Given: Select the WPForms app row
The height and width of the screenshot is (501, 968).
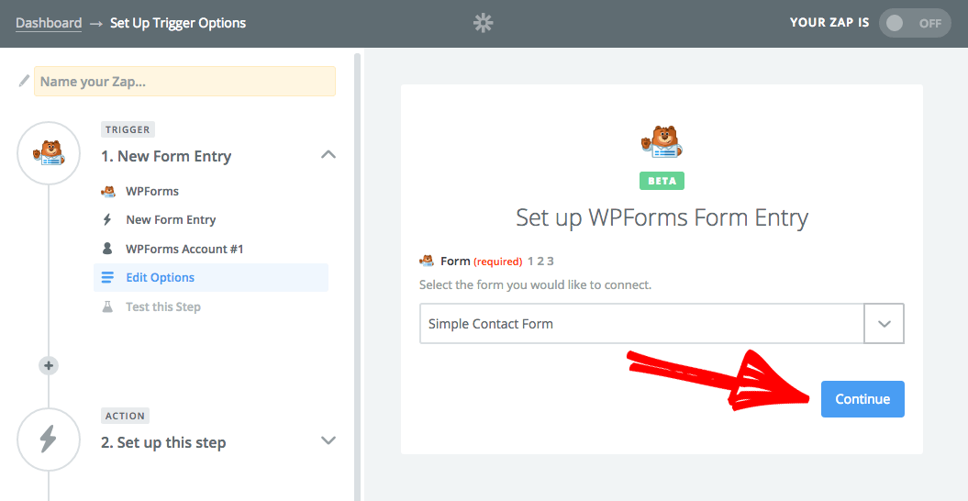Looking at the screenshot, I should (210, 191).
